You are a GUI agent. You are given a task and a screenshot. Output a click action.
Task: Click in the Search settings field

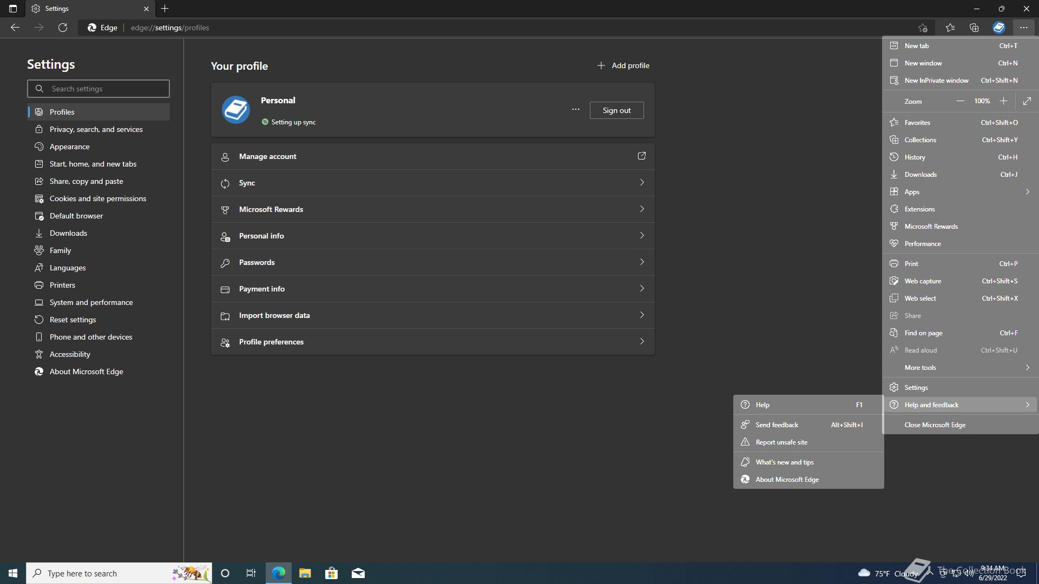coord(98,89)
